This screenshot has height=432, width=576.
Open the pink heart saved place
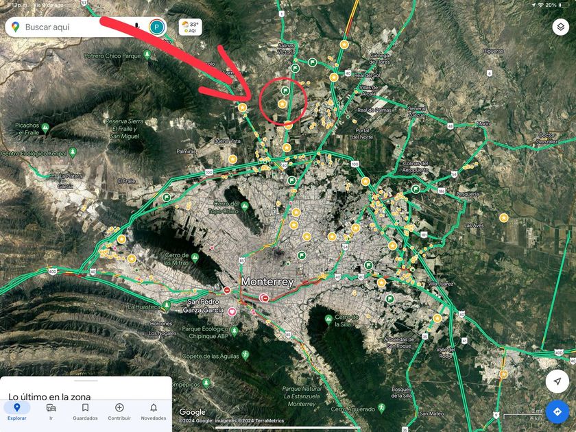[x=232, y=311]
